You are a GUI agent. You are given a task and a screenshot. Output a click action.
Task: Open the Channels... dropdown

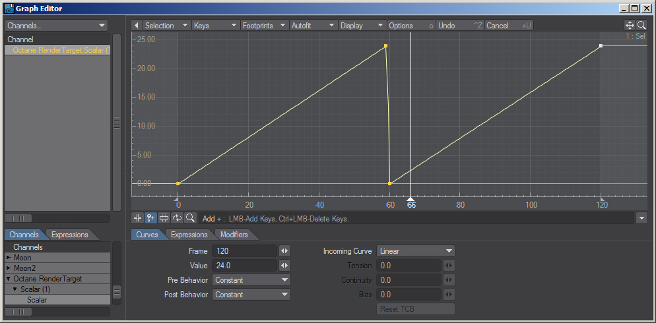click(x=56, y=26)
